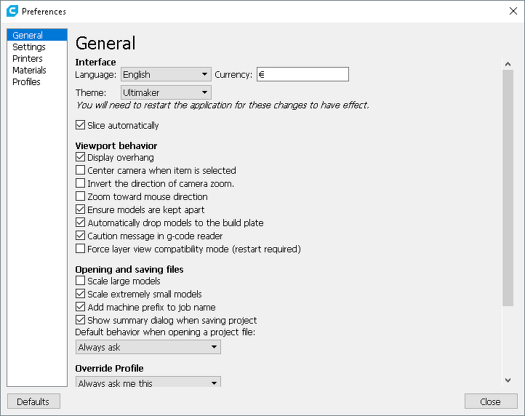Click the scrollbar down arrow
This screenshot has width=525, height=416.
tap(508, 380)
